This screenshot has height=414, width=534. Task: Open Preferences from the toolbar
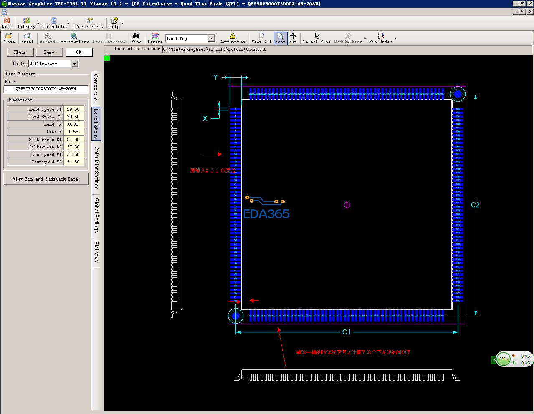pos(89,23)
